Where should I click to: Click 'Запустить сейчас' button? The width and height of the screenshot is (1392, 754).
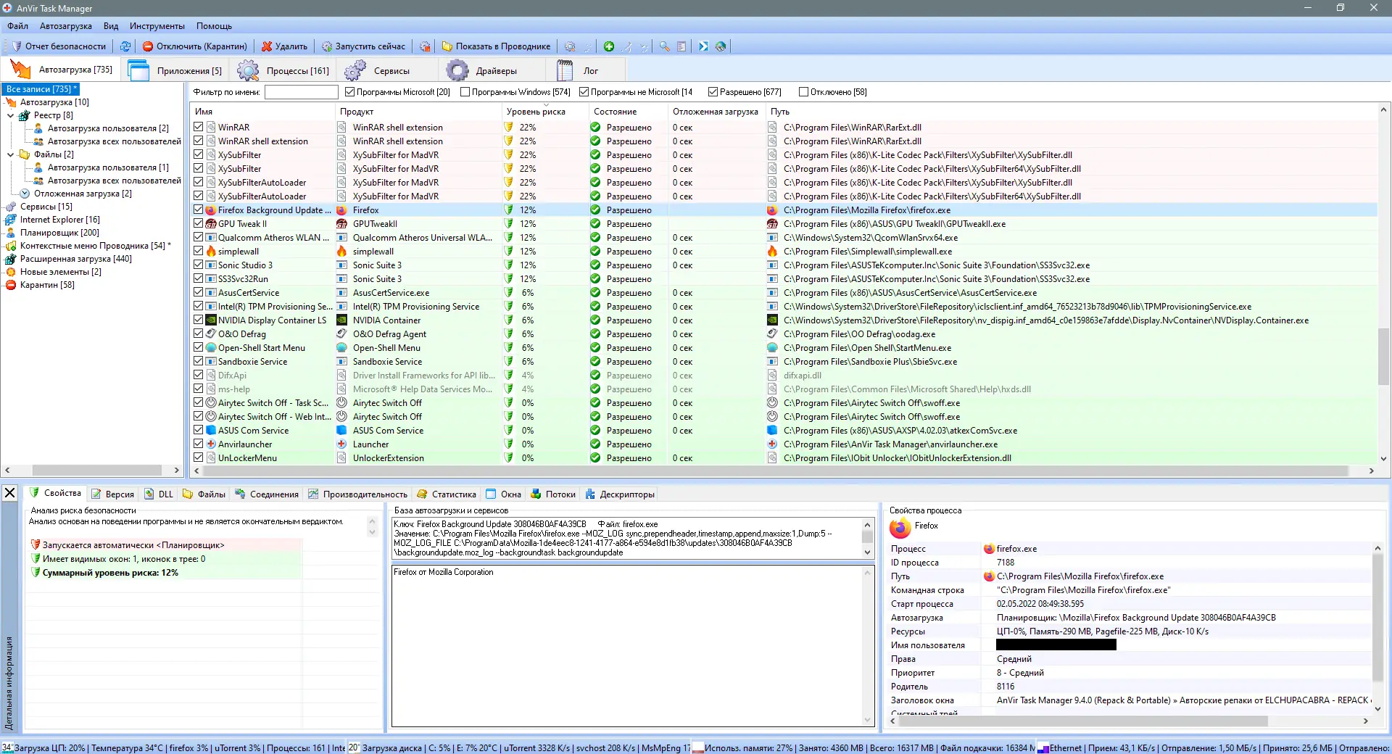click(x=363, y=46)
